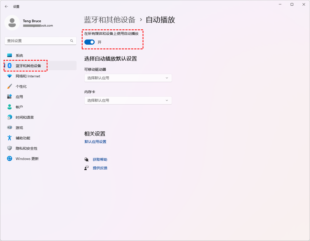Viewport: 310px width, 241px height.
Task: Click the 系统 monitor icon
Action: coord(10,55)
